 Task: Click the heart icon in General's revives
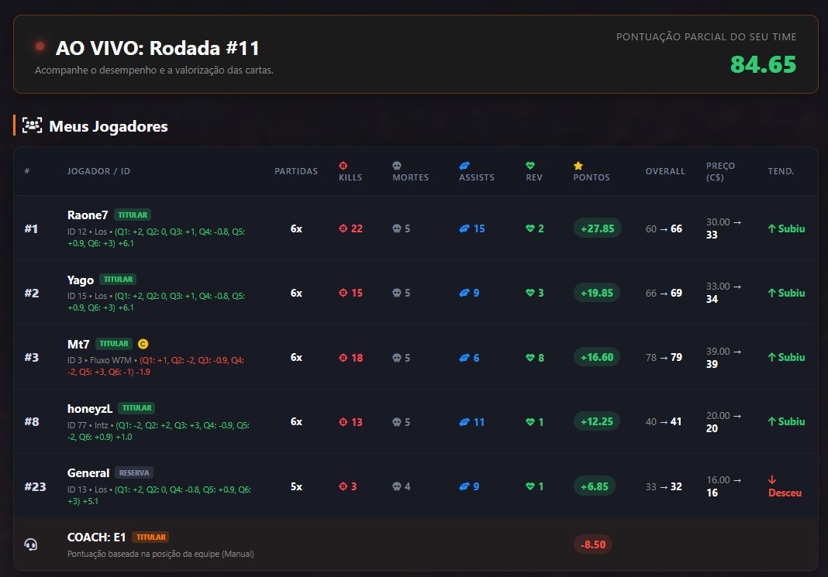[x=530, y=486]
